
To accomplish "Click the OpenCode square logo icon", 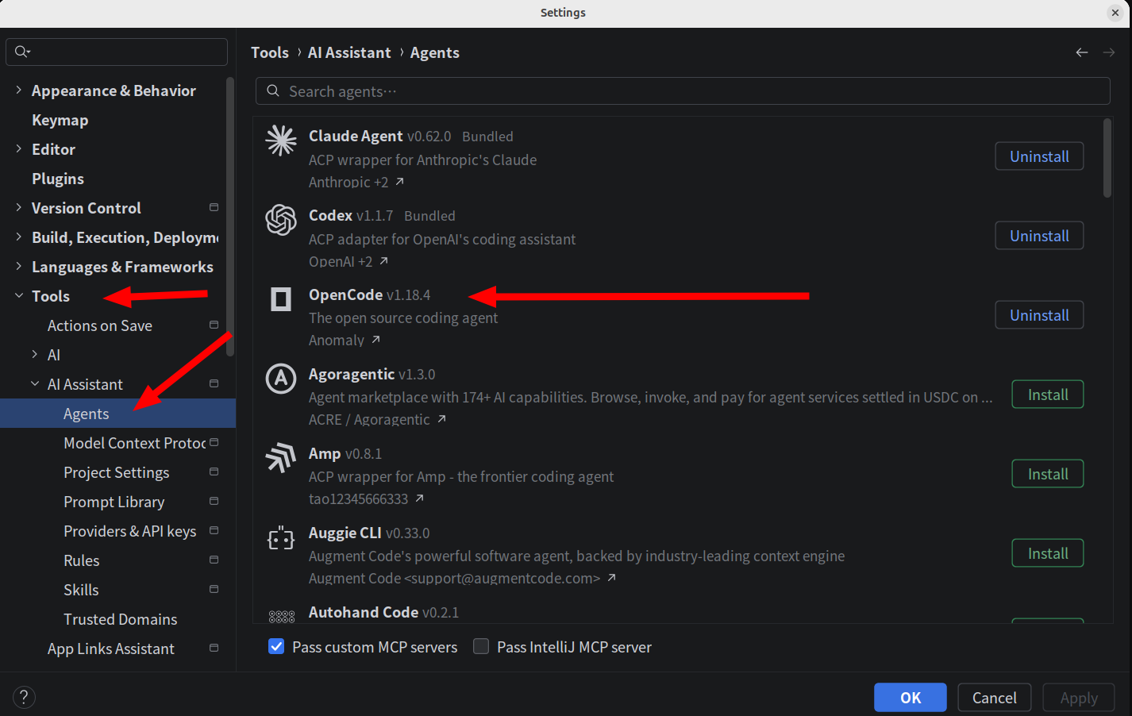I will (281, 299).
